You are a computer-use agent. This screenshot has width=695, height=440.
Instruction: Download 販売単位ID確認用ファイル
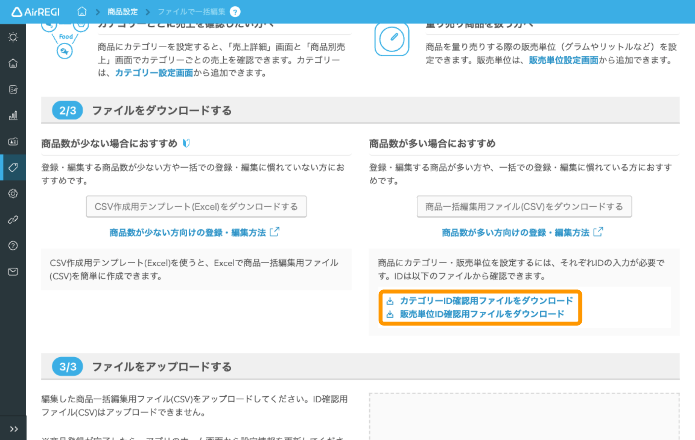click(x=482, y=314)
